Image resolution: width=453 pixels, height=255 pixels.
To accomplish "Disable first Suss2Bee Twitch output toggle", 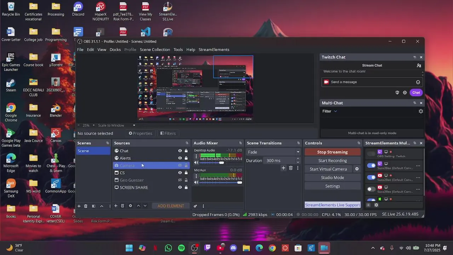I will tap(371, 165).
